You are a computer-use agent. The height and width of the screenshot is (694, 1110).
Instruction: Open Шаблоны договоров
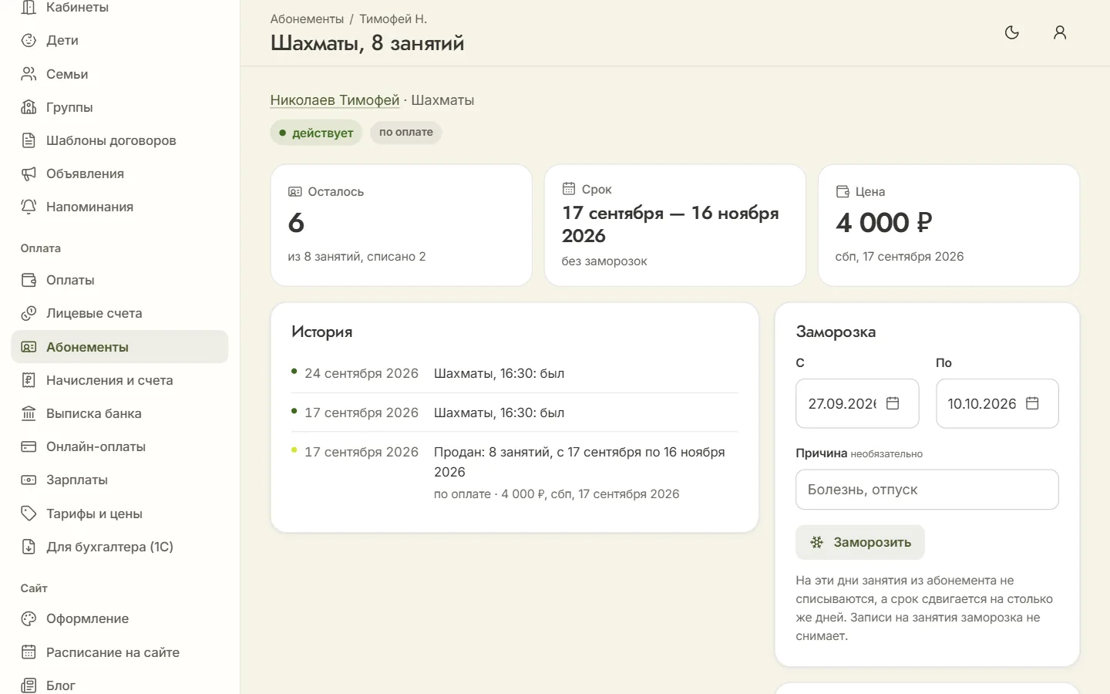(x=119, y=140)
